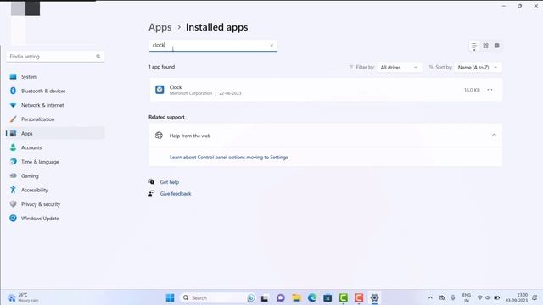Image resolution: width=543 pixels, height=305 pixels.
Task: Open Accounts settings
Action: pyautogui.click(x=55, y=147)
